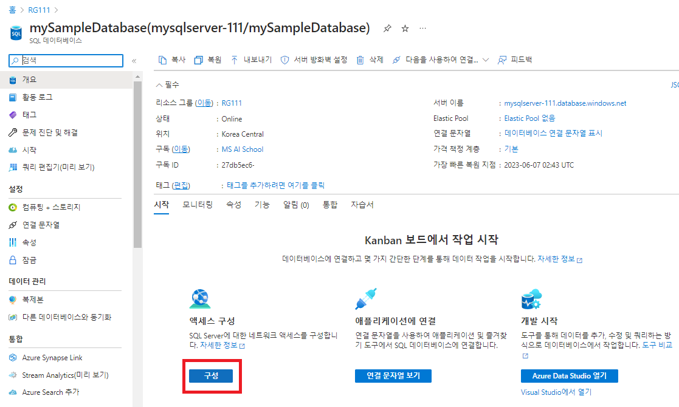Click Visual Studio에서 열기 link

556,392
